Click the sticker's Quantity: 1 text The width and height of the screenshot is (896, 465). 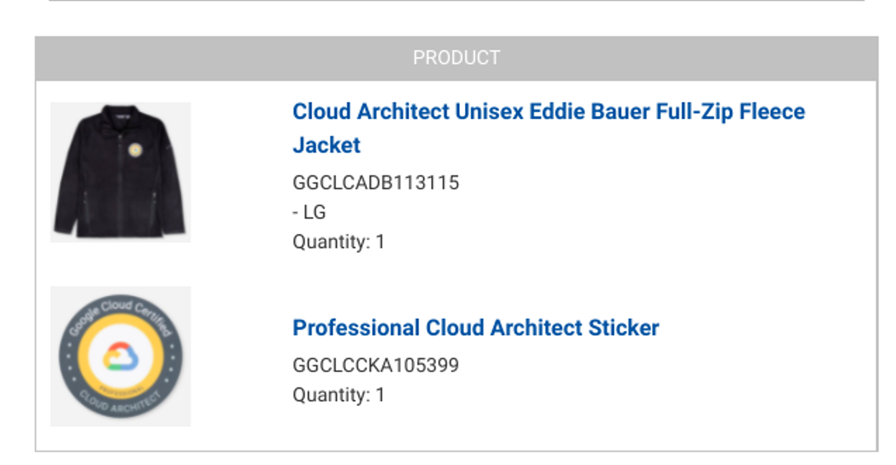(x=338, y=395)
